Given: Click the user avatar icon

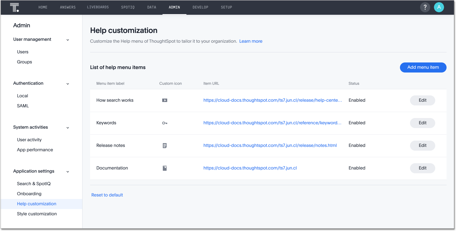Looking at the screenshot, I should pos(439,7).
